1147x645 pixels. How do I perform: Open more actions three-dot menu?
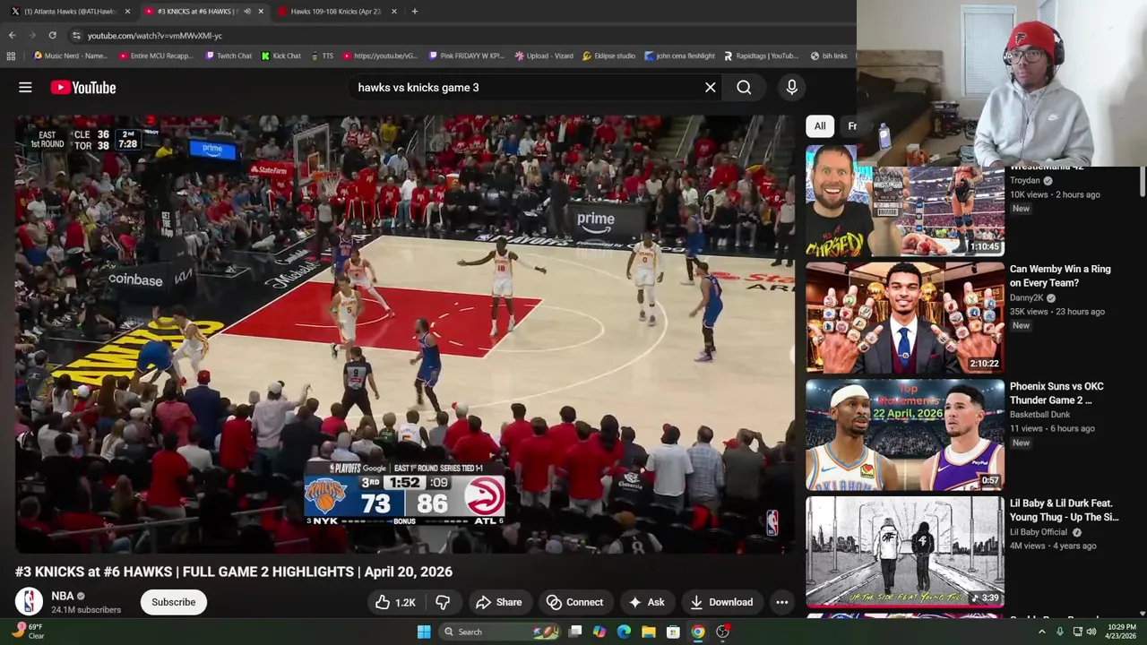[781, 602]
